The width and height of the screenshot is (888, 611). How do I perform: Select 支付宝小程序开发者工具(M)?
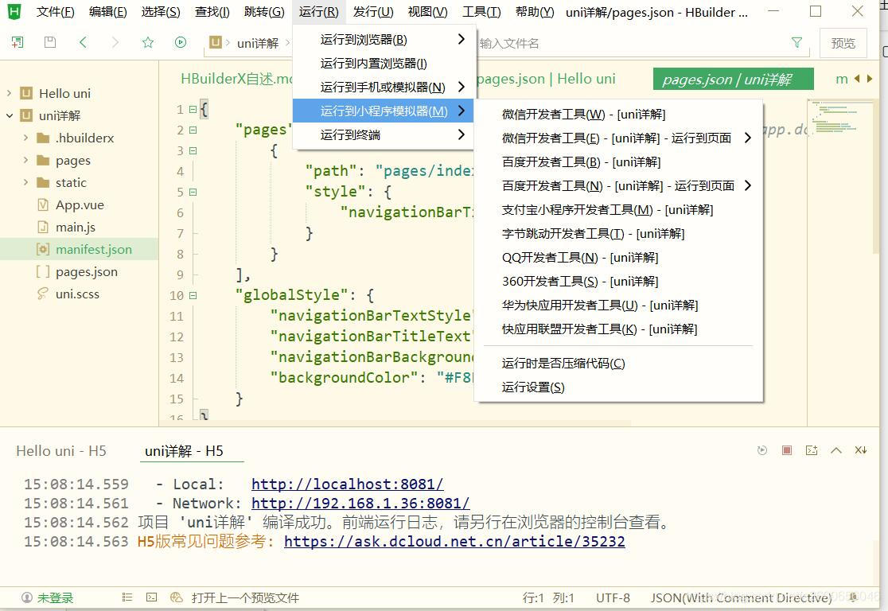pyautogui.click(x=619, y=210)
